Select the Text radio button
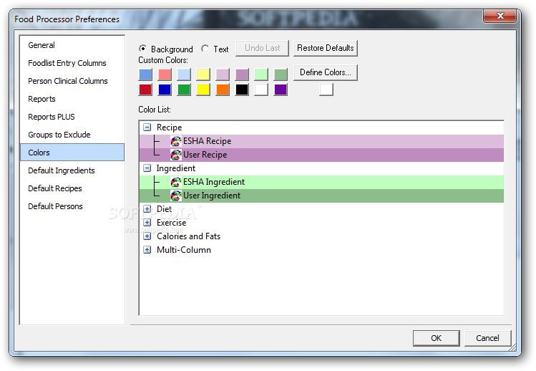Screen dimensions: 536x371 205,49
